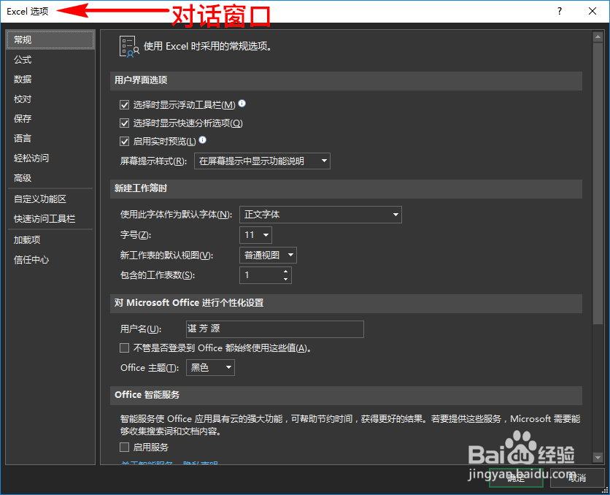Open the 轻松访问 category
The width and height of the screenshot is (610, 495).
[50, 158]
